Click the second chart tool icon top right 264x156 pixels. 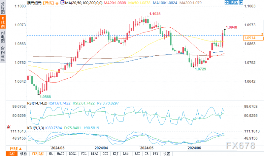(232, 2)
